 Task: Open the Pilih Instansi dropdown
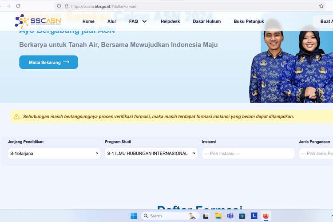click(x=248, y=153)
